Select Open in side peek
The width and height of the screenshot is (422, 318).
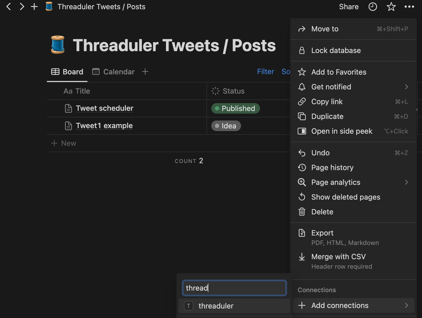353,131
